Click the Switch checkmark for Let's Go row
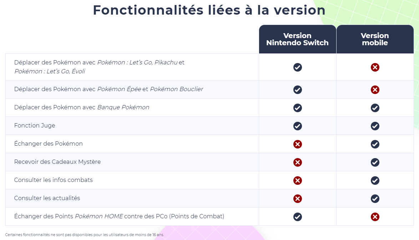Image resolution: width=419 pixels, height=240 pixels. (297, 67)
